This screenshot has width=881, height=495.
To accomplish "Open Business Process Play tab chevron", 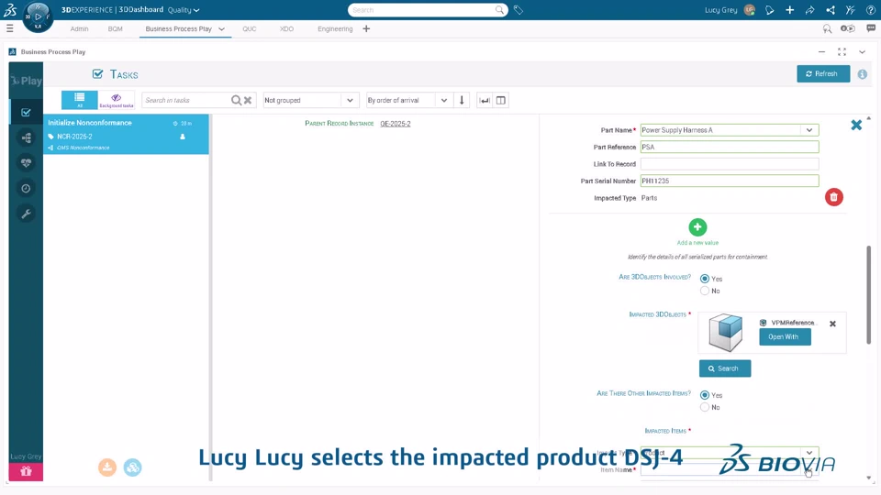I will pyautogui.click(x=221, y=29).
